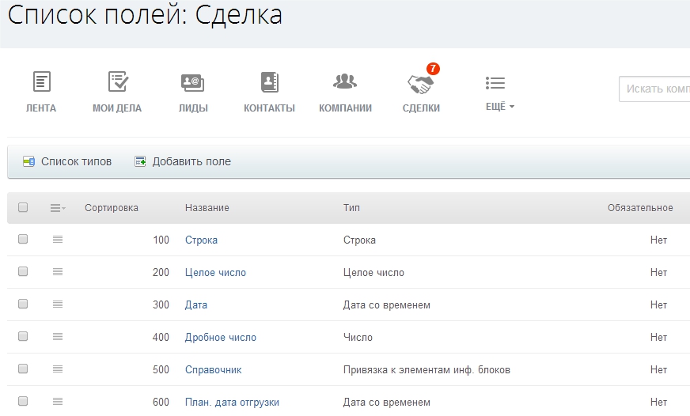The image size is (690, 416).
Task: Open Сделки handshake icon
Action: pos(420,82)
